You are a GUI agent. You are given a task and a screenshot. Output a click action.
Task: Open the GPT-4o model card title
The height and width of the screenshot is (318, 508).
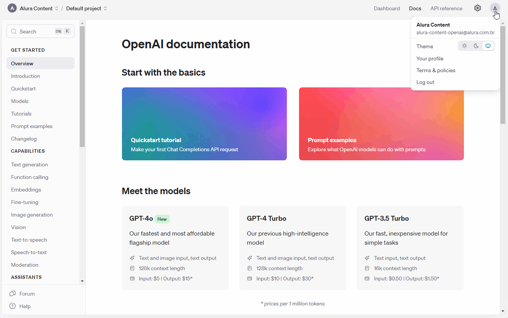pos(141,218)
